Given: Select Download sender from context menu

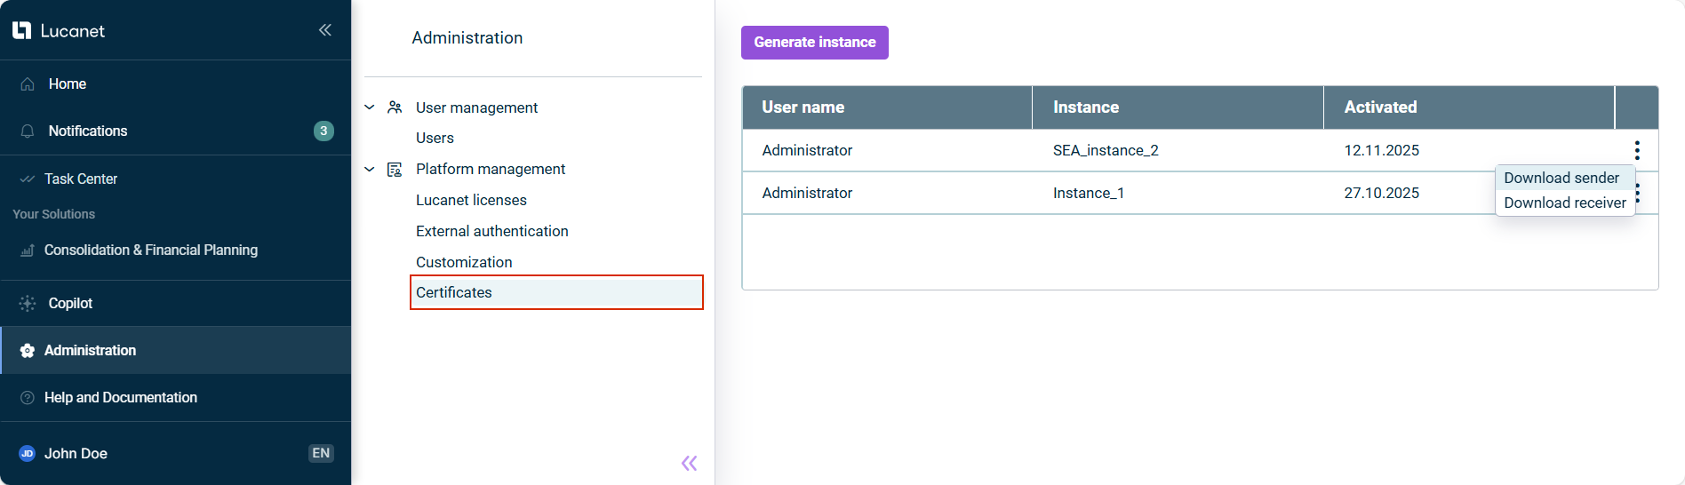Looking at the screenshot, I should point(1561,178).
